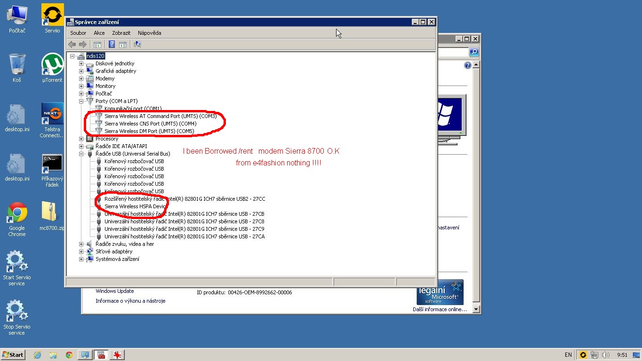The width and height of the screenshot is (642, 361).
Task: Click the Forward arrow in Správce zařízení toolbar
Action: click(83, 44)
